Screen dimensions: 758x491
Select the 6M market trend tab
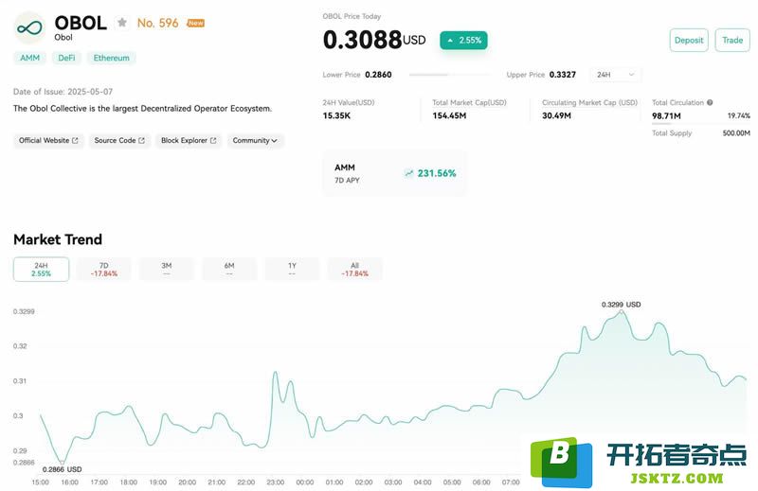tap(229, 270)
